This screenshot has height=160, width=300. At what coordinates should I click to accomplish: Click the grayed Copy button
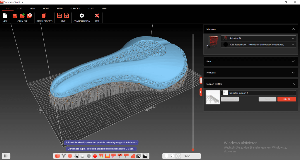tap(267, 99)
